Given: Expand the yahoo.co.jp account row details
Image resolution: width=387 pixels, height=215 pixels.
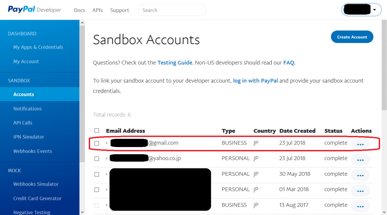Looking at the screenshot, I should coord(107,159).
